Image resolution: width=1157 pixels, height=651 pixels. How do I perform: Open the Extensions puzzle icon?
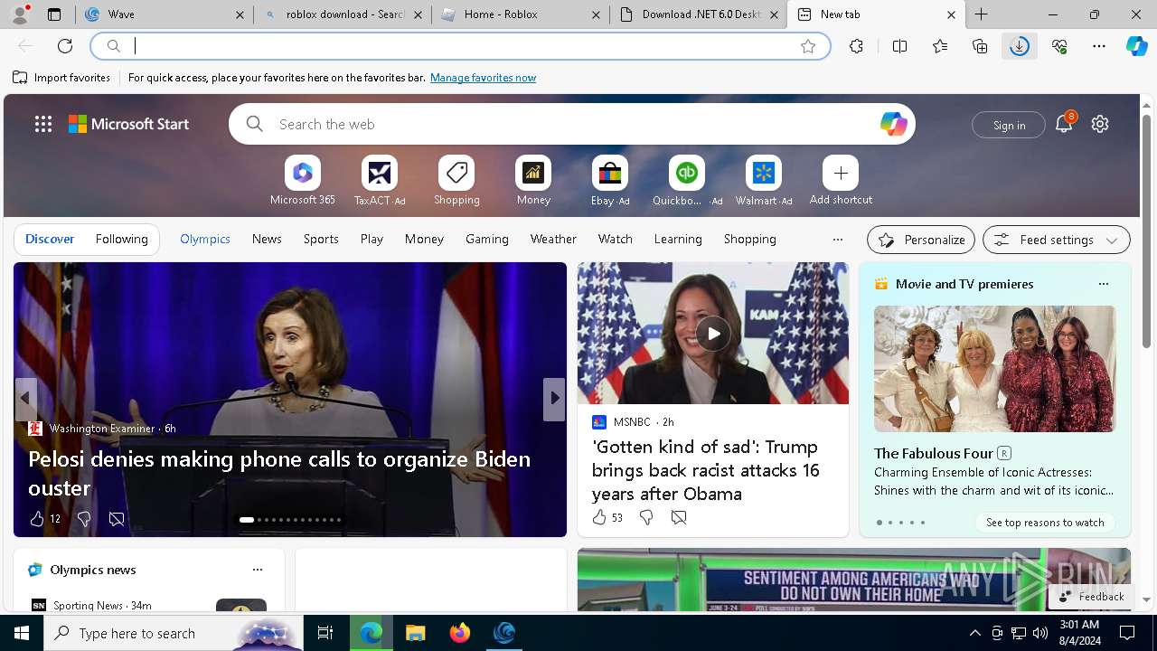856,46
